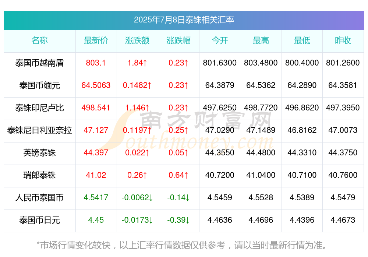368x257 pixels.
Task: Select the row name 泰国币越南盾
Action: click(39, 63)
